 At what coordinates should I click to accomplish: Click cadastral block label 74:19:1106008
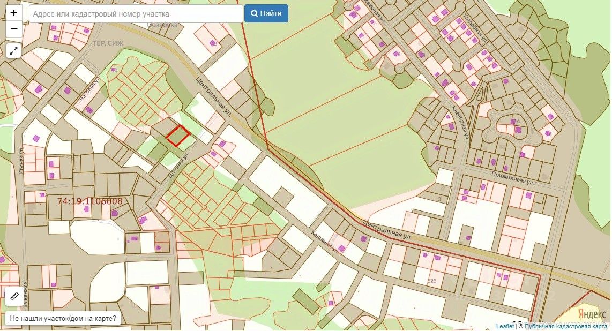click(x=89, y=201)
